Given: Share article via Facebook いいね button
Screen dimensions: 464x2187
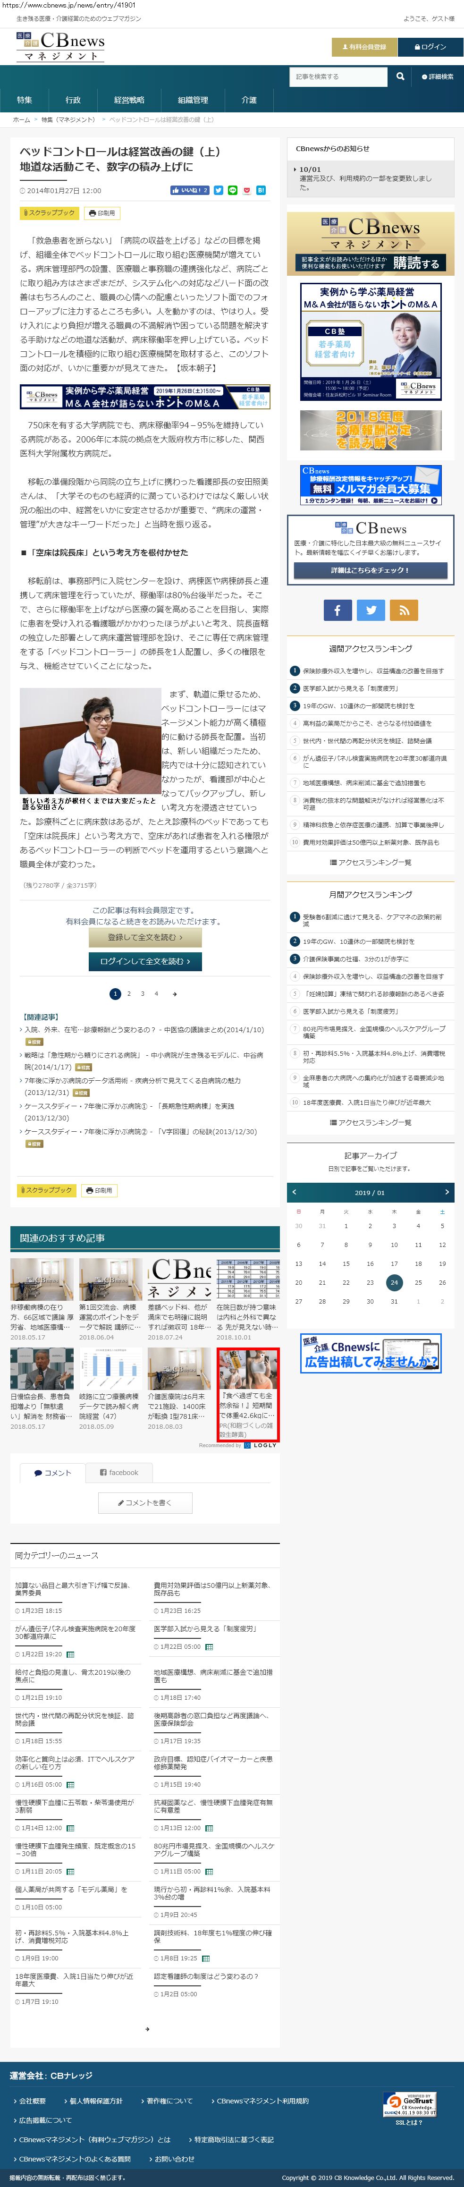Looking at the screenshot, I should [189, 190].
